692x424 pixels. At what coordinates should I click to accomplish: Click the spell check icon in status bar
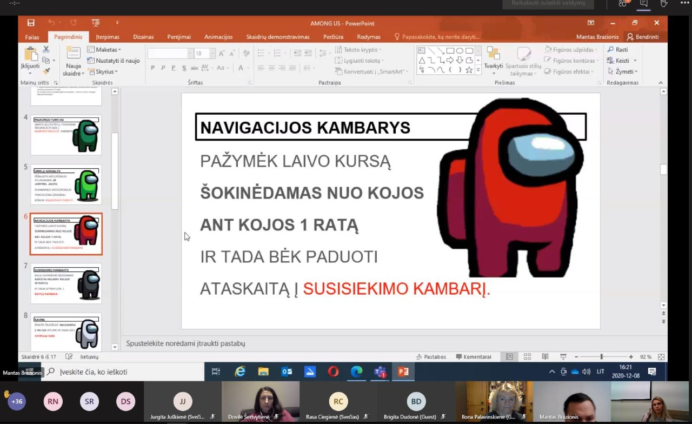[69, 357]
